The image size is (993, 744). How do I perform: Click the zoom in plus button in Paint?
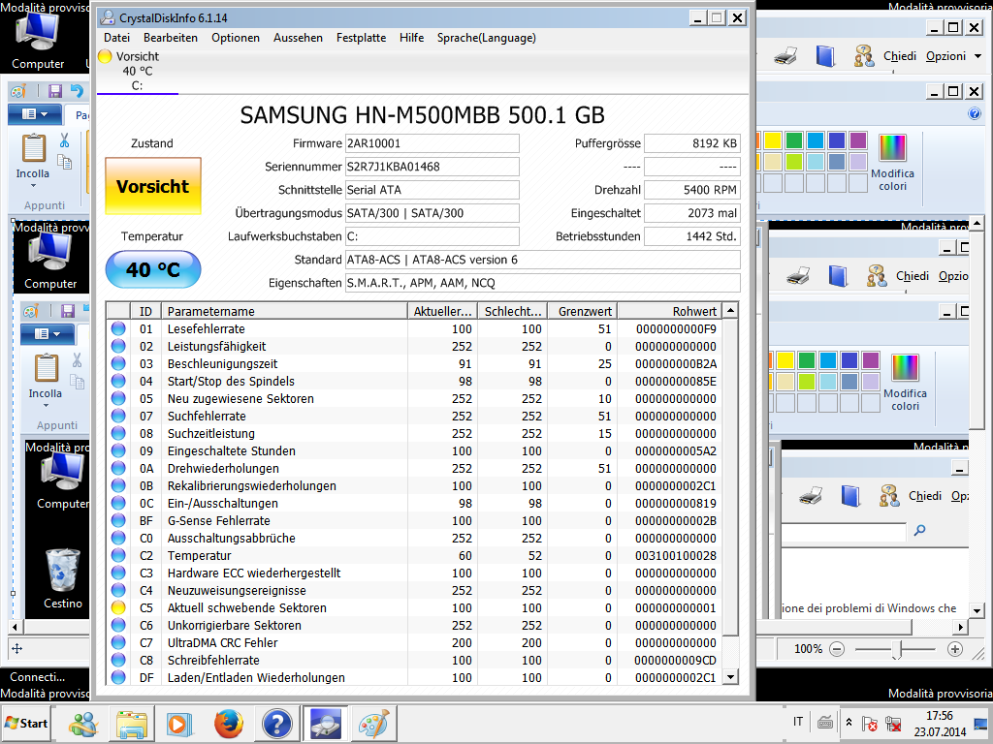pos(955,648)
